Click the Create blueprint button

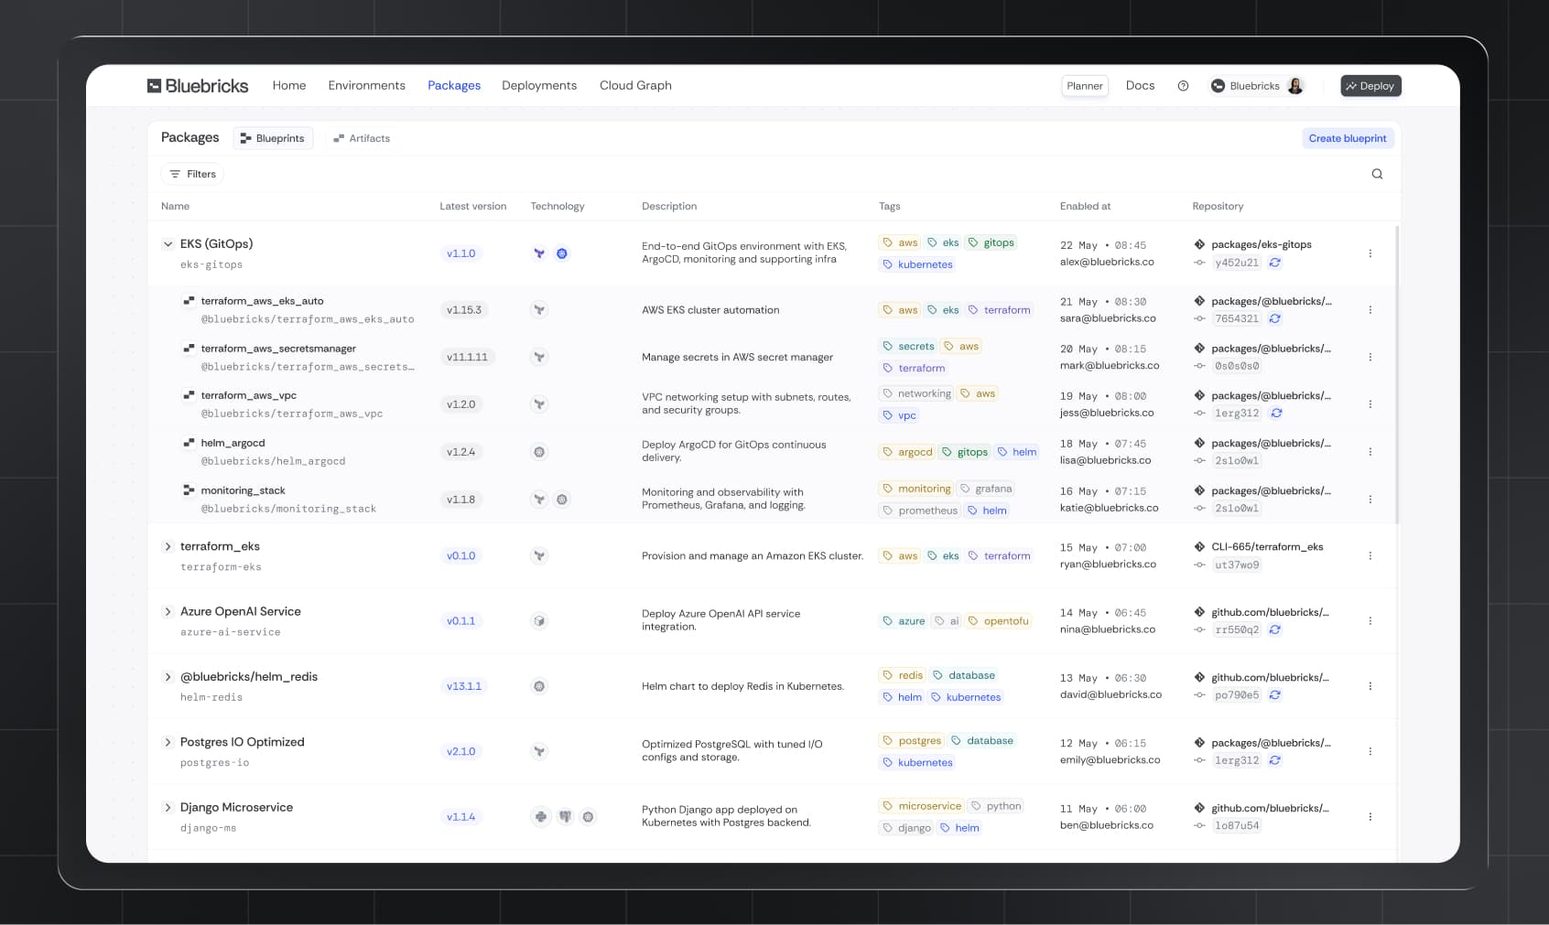(1347, 138)
